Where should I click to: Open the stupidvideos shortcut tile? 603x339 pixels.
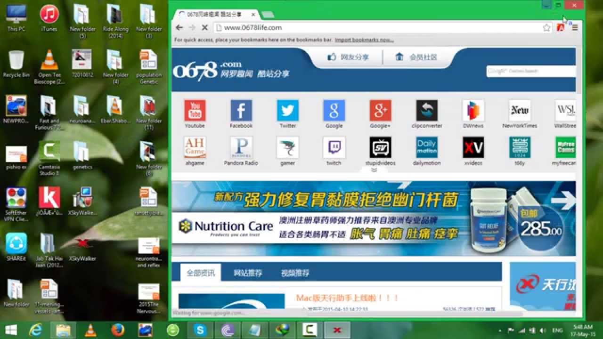tap(380, 151)
